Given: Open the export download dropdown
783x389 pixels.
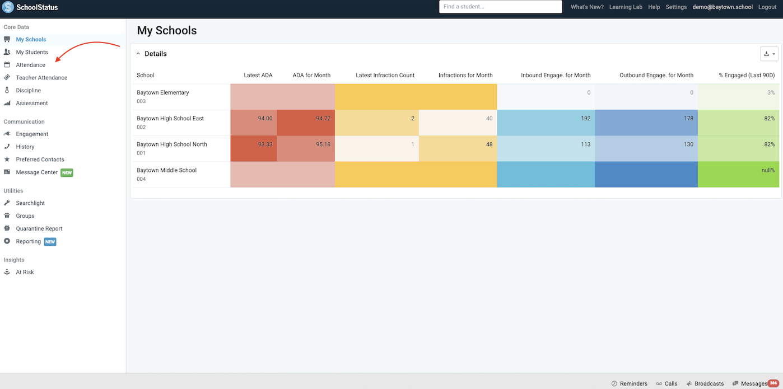Looking at the screenshot, I should coord(770,54).
